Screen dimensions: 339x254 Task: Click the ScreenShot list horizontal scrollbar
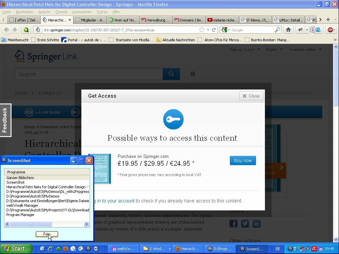[46, 224]
